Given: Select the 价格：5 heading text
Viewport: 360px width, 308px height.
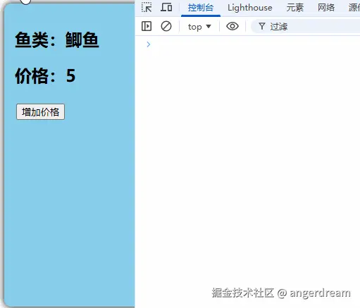Looking at the screenshot, I should [x=45, y=76].
